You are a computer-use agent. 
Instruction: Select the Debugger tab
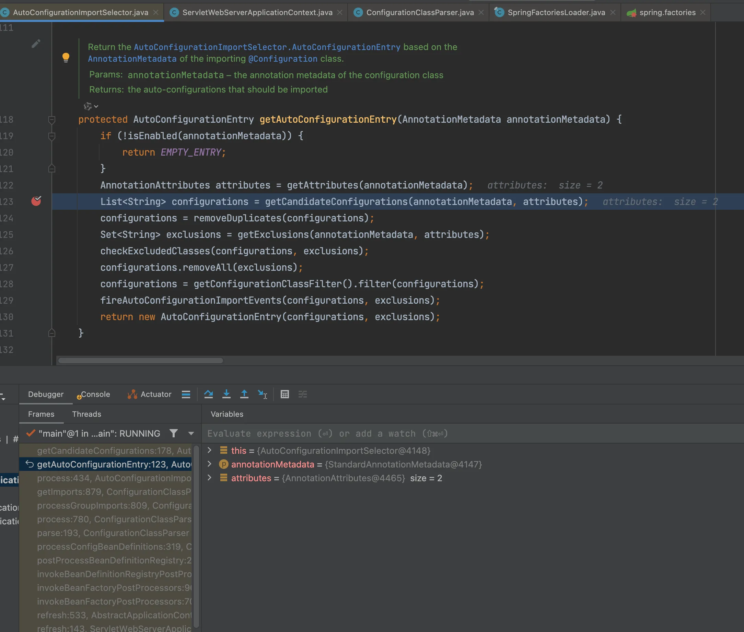pos(46,394)
